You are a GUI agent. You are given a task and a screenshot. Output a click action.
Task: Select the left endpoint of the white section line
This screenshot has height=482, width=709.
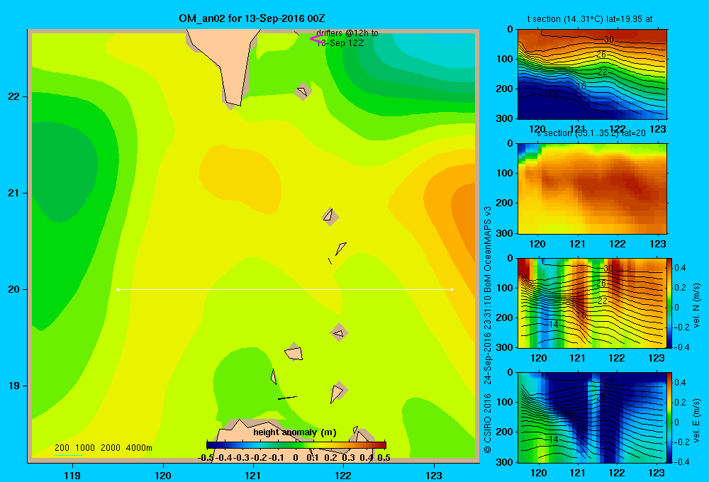coord(118,289)
